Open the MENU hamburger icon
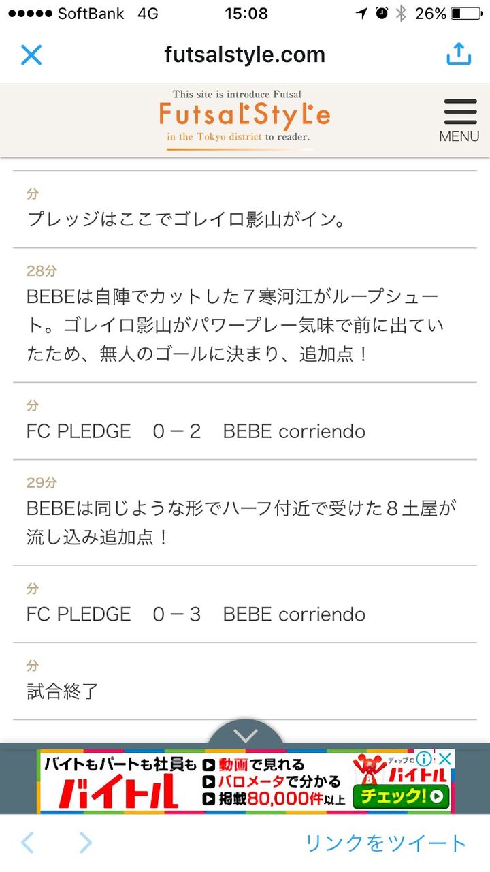This screenshot has height=872, width=490. pyautogui.click(x=459, y=121)
